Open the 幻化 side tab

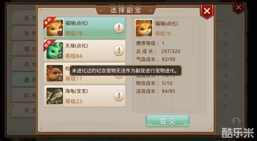click(24, 95)
